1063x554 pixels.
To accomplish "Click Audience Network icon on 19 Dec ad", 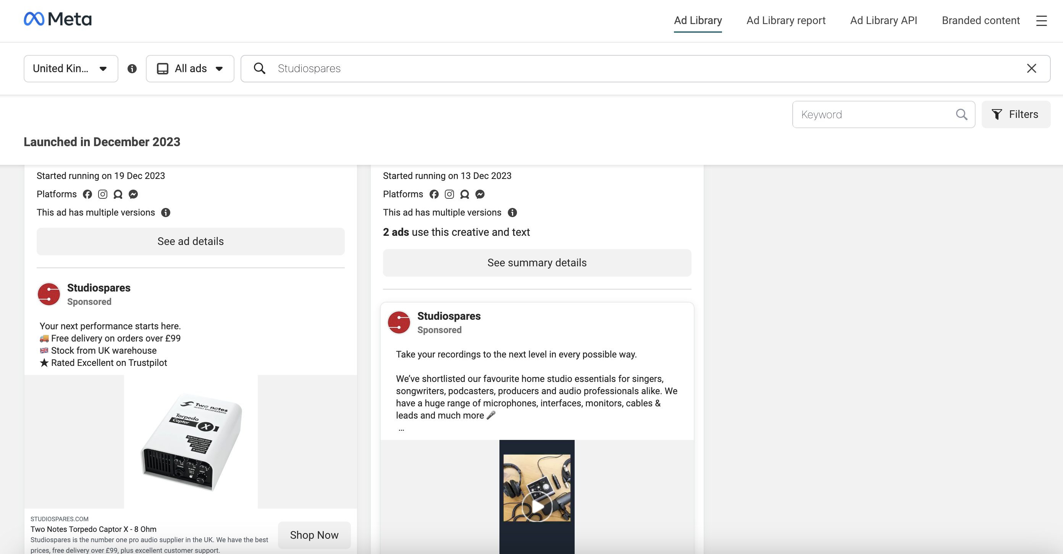I will tap(118, 194).
